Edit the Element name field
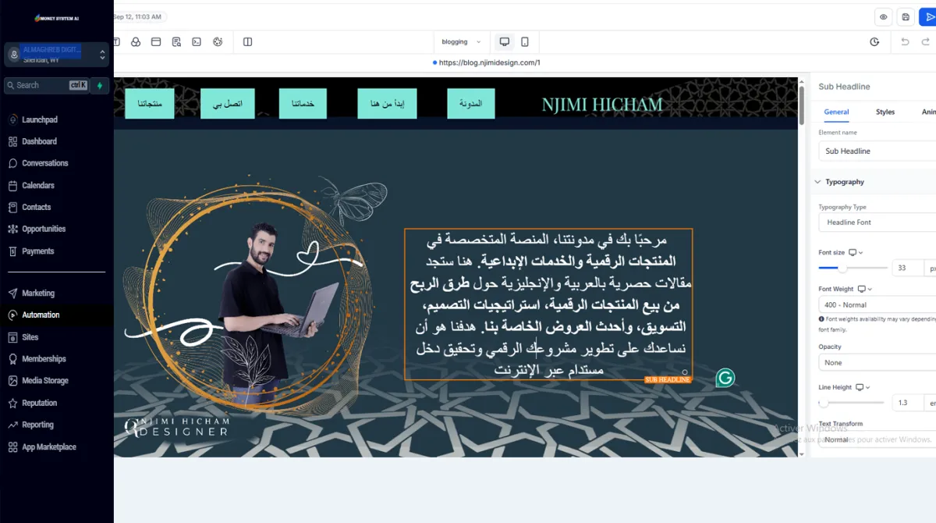 coord(877,151)
